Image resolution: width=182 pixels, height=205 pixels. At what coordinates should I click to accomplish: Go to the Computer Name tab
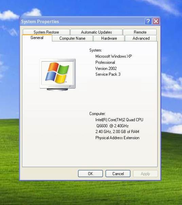72,38
